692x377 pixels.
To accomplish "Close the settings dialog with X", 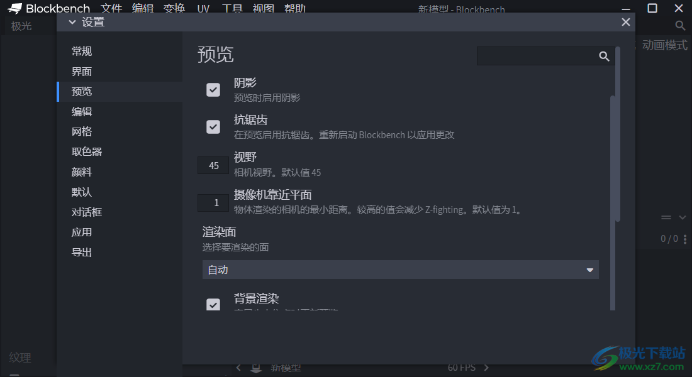I will click(625, 22).
